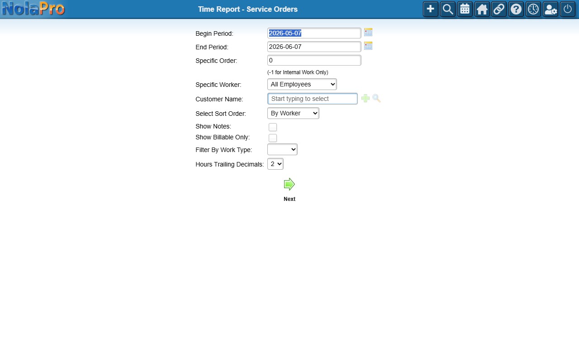This screenshot has width=579, height=362.
Task: Click the NolaPro logo
Action: pyautogui.click(x=33, y=9)
